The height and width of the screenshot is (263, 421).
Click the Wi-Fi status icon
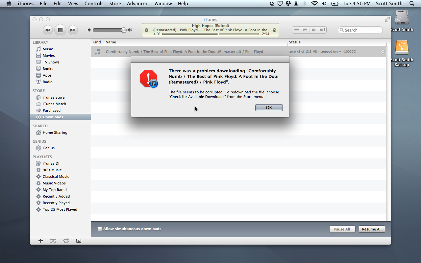315,4
